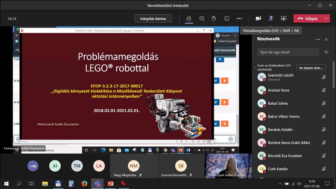Select participant Babai Szilvia

coord(291,103)
